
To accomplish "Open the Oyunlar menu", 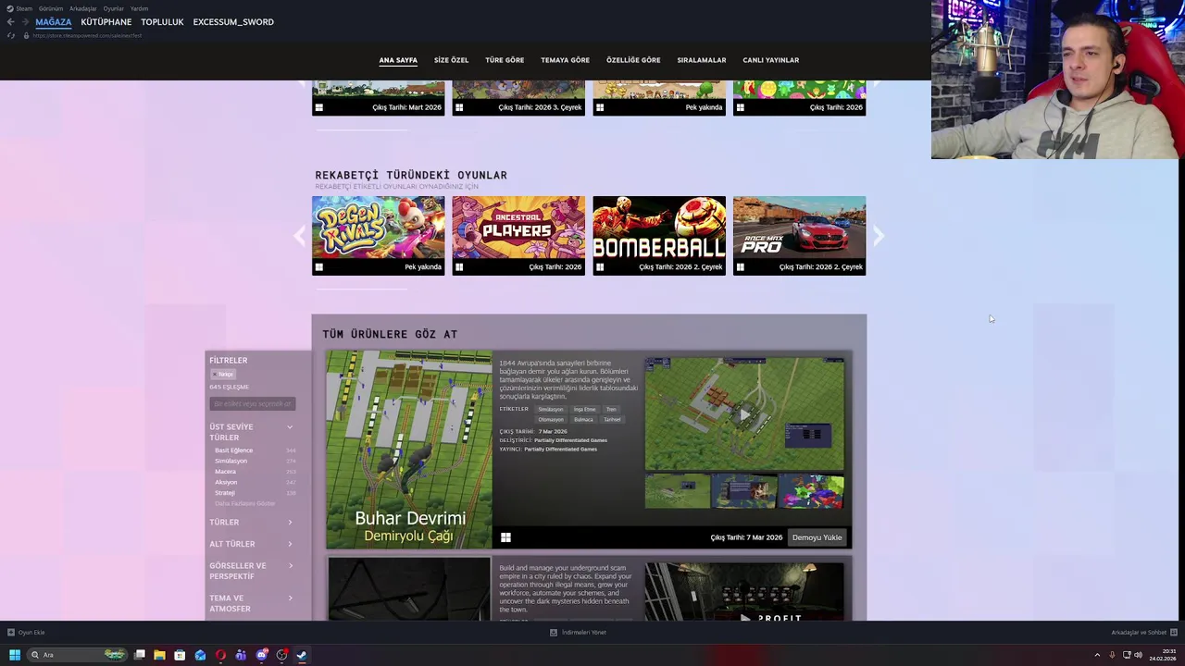I will click(x=114, y=8).
